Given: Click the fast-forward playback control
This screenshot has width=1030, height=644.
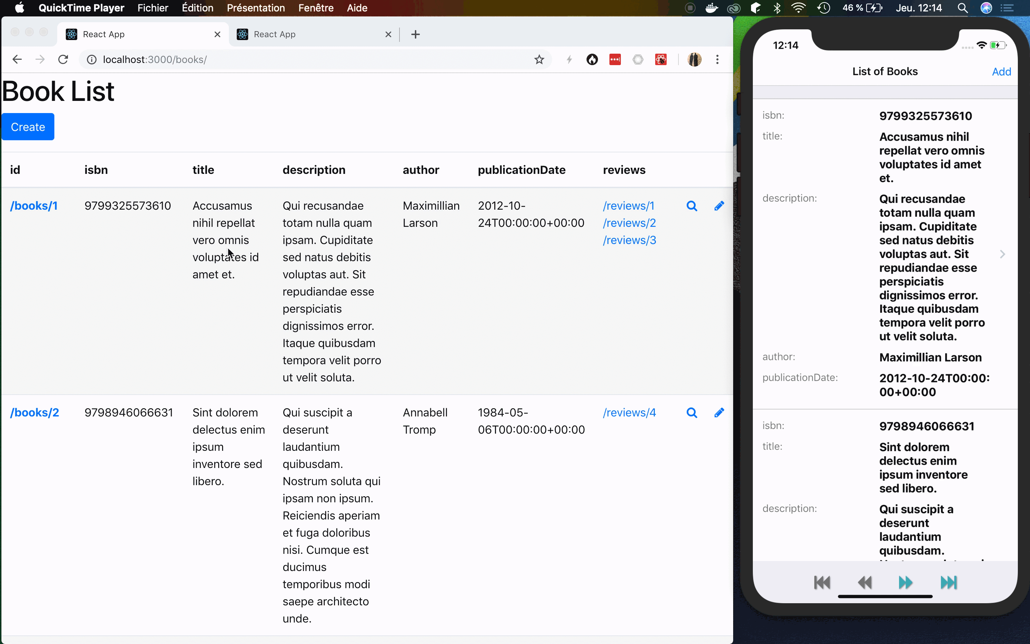Looking at the screenshot, I should coord(906,582).
